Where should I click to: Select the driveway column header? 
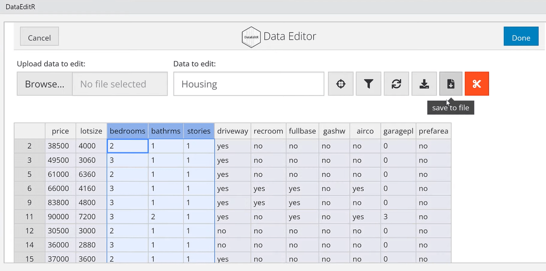pyautogui.click(x=233, y=131)
